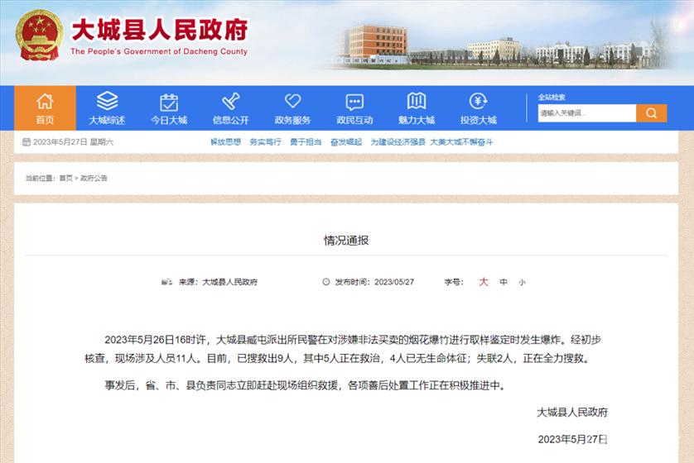
Task: Click the 解放思想 slogan text
Action: tap(225, 142)
